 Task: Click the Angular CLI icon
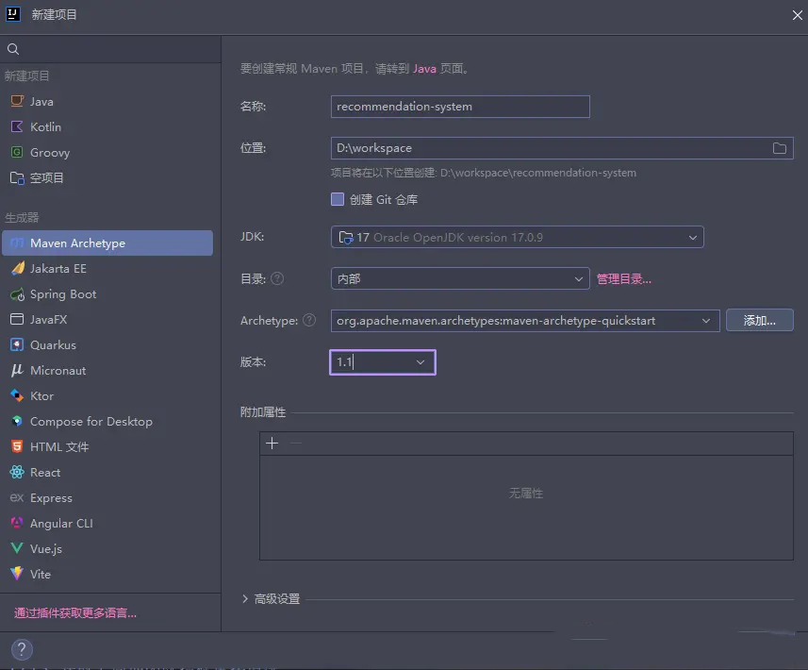[17, 523]
